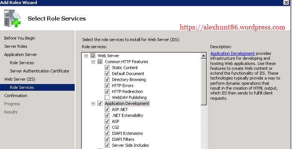
Task: Click the Results step label
Action: [x=11, y=112]
